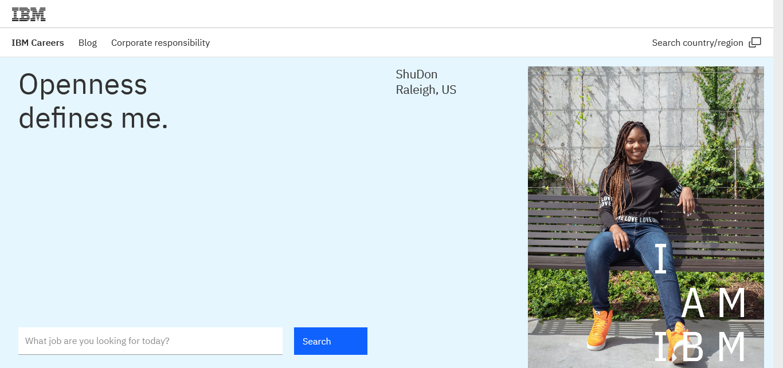This screenshot has height=368, width=783.
Task: Click the country/region selector window icon
Action: (x=755, y=42)
